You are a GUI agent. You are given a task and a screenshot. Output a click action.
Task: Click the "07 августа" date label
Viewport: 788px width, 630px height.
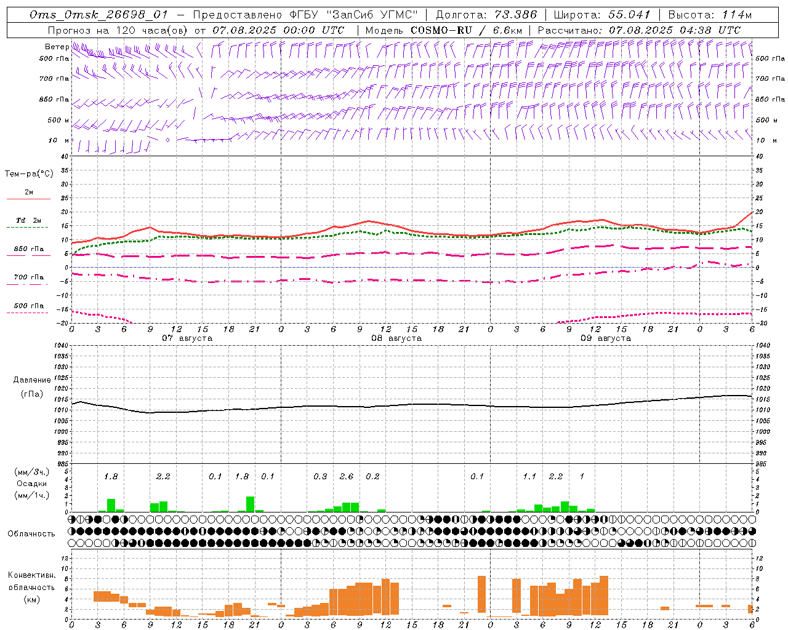tap(187, 338)
